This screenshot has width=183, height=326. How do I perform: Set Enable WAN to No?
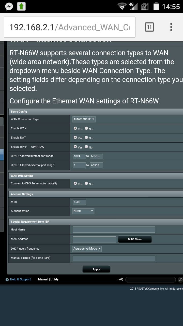[x=86, y=128]
